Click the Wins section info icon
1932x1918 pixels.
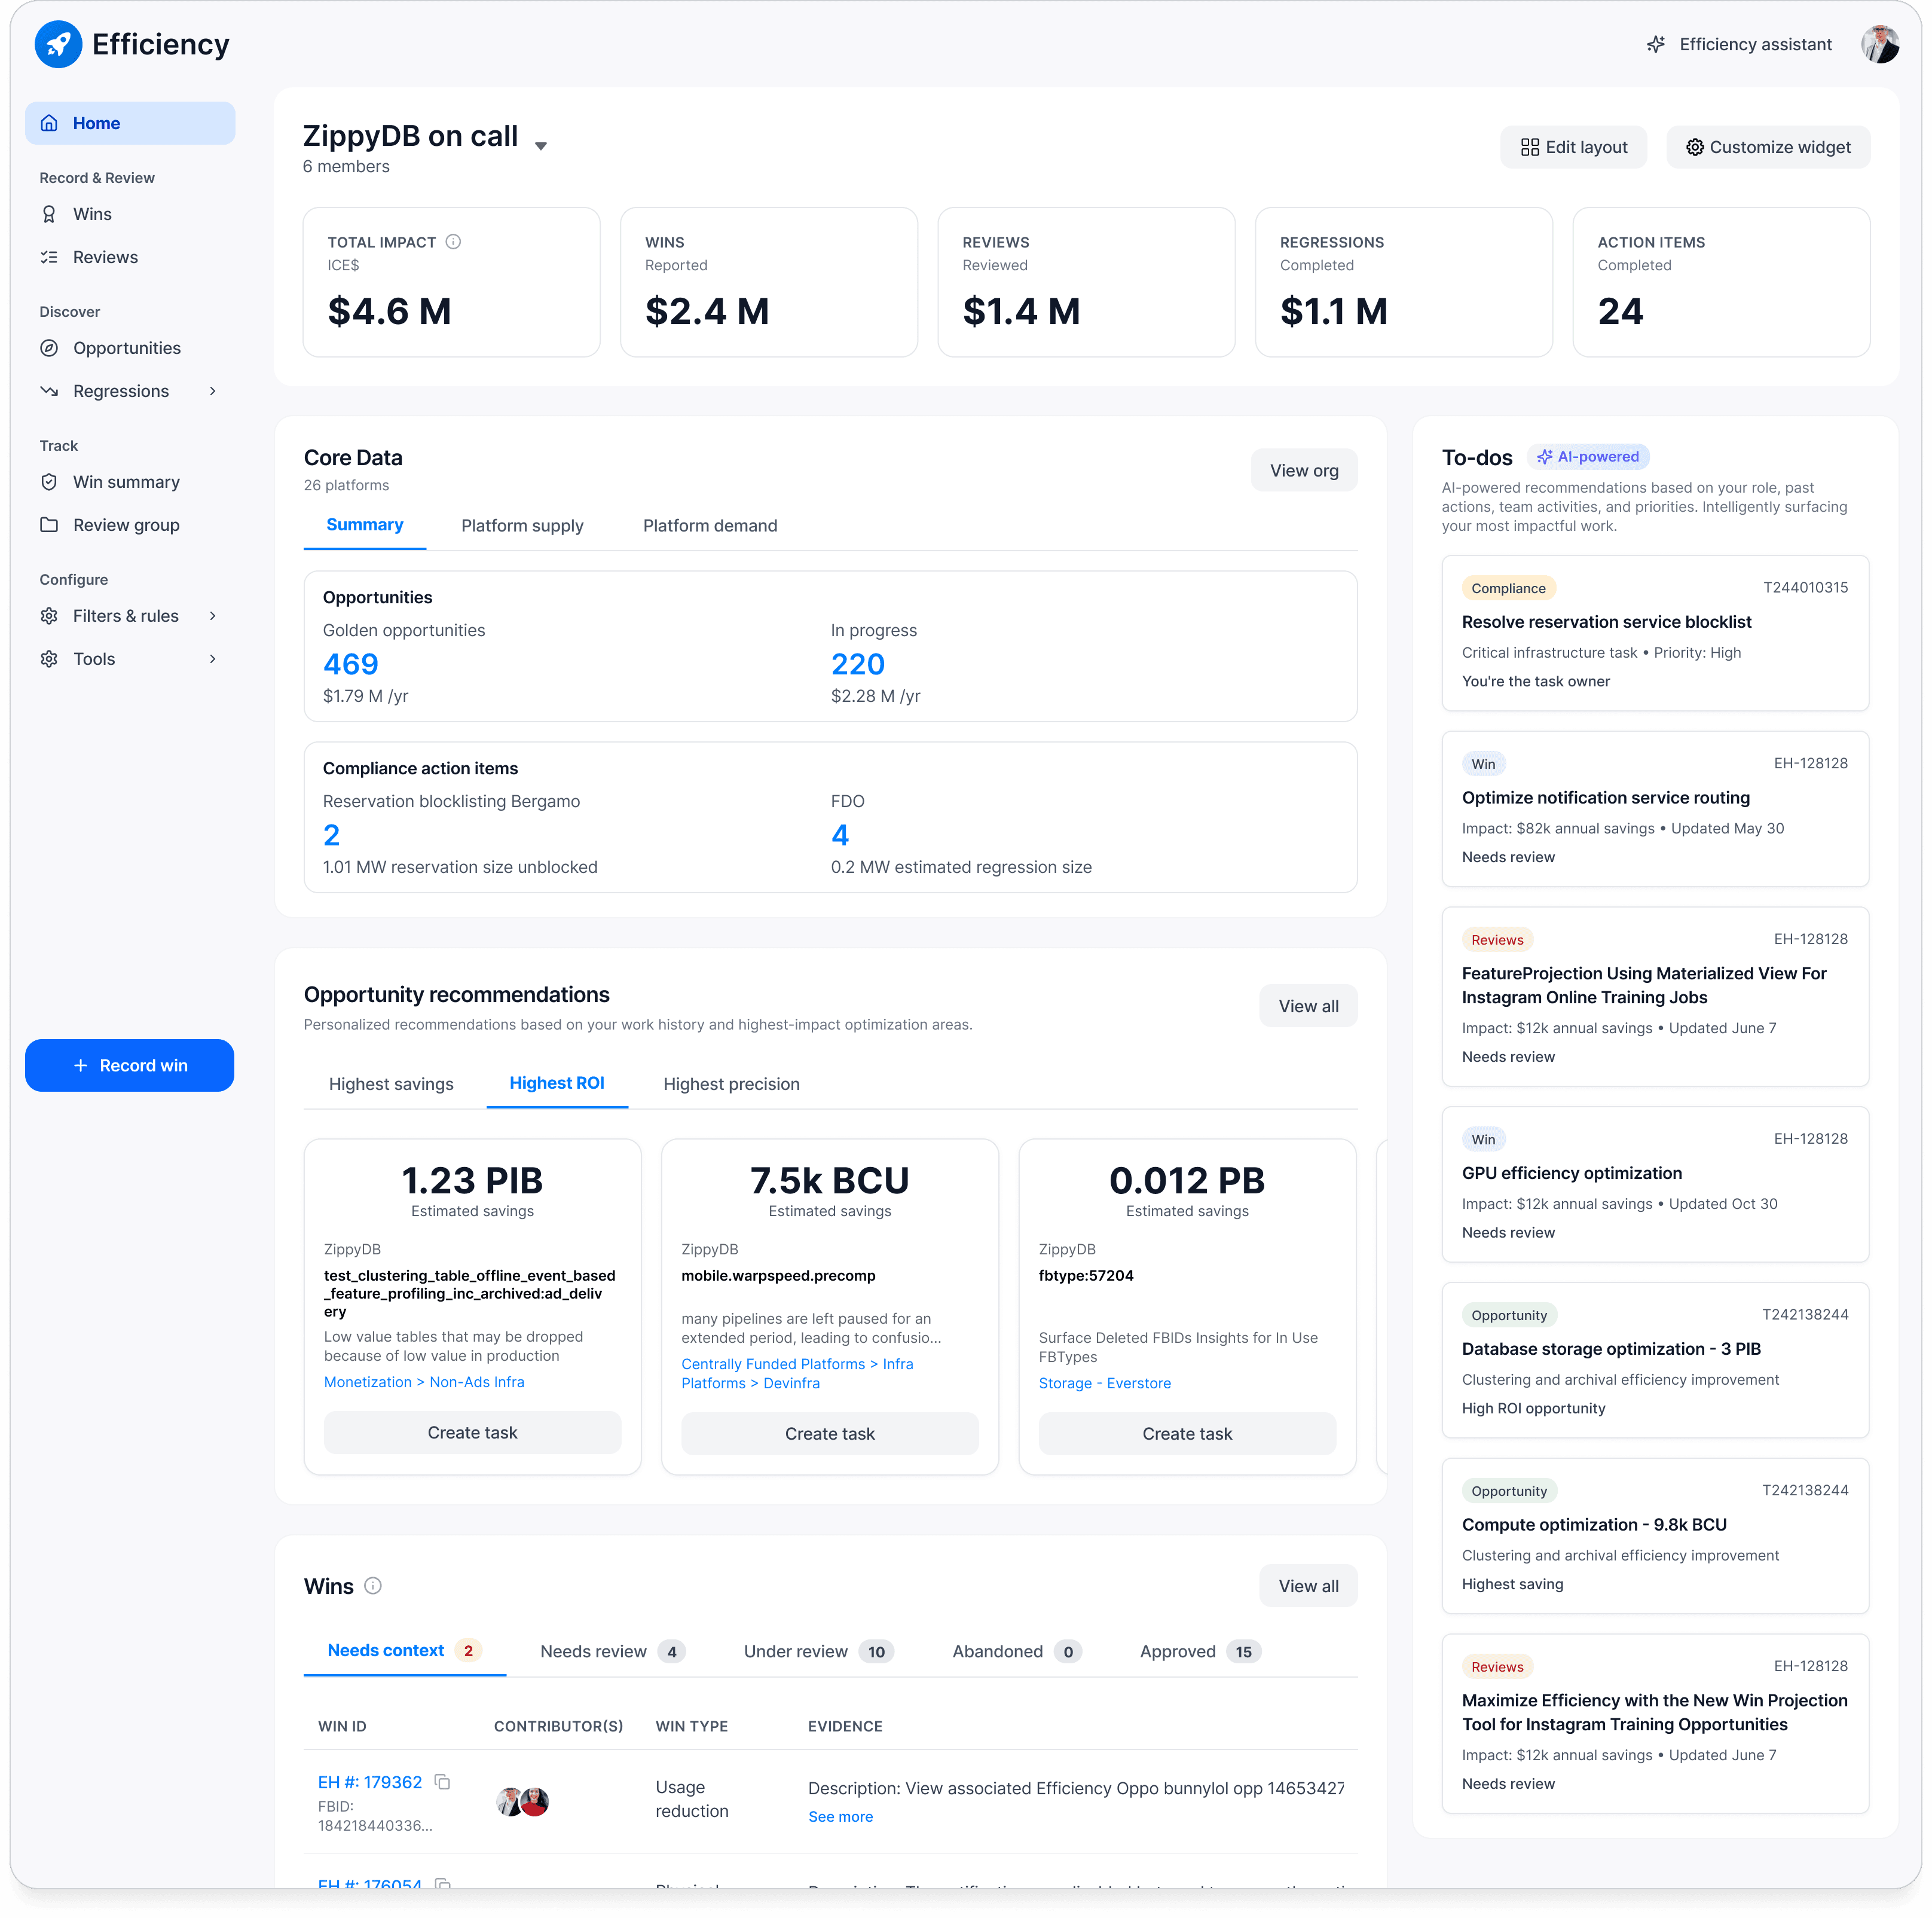tap(373, 1585)
